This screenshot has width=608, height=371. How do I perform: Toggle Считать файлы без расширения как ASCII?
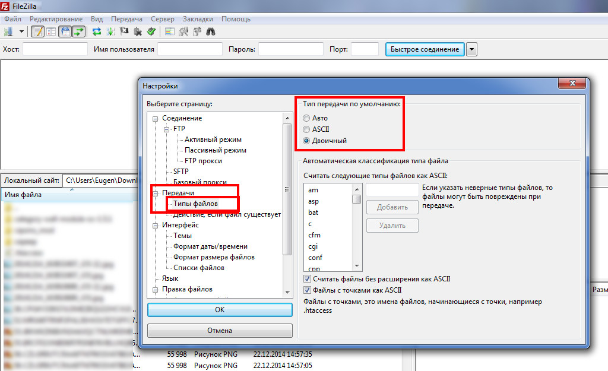click(x=307, y=279)
